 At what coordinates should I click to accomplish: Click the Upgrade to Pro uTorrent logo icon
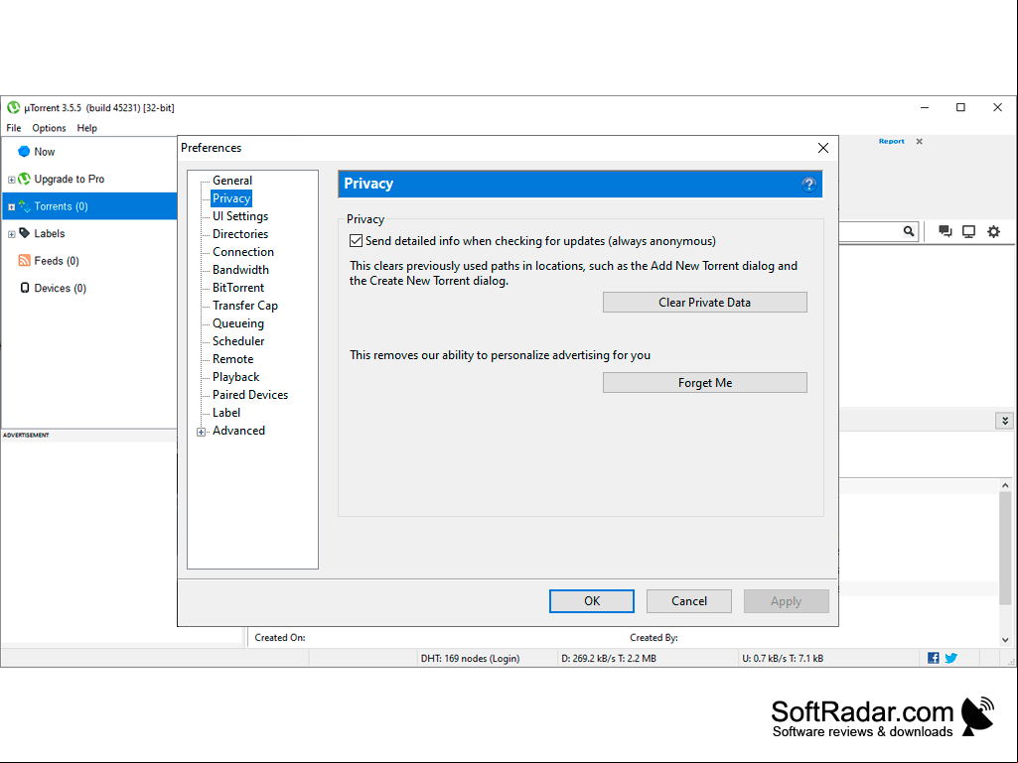[24, 179]
